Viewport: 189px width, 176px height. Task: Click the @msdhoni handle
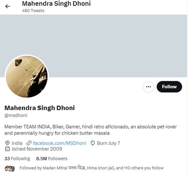point(16,116)
